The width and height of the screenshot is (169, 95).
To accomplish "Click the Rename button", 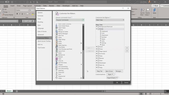I will click(119, 71).
